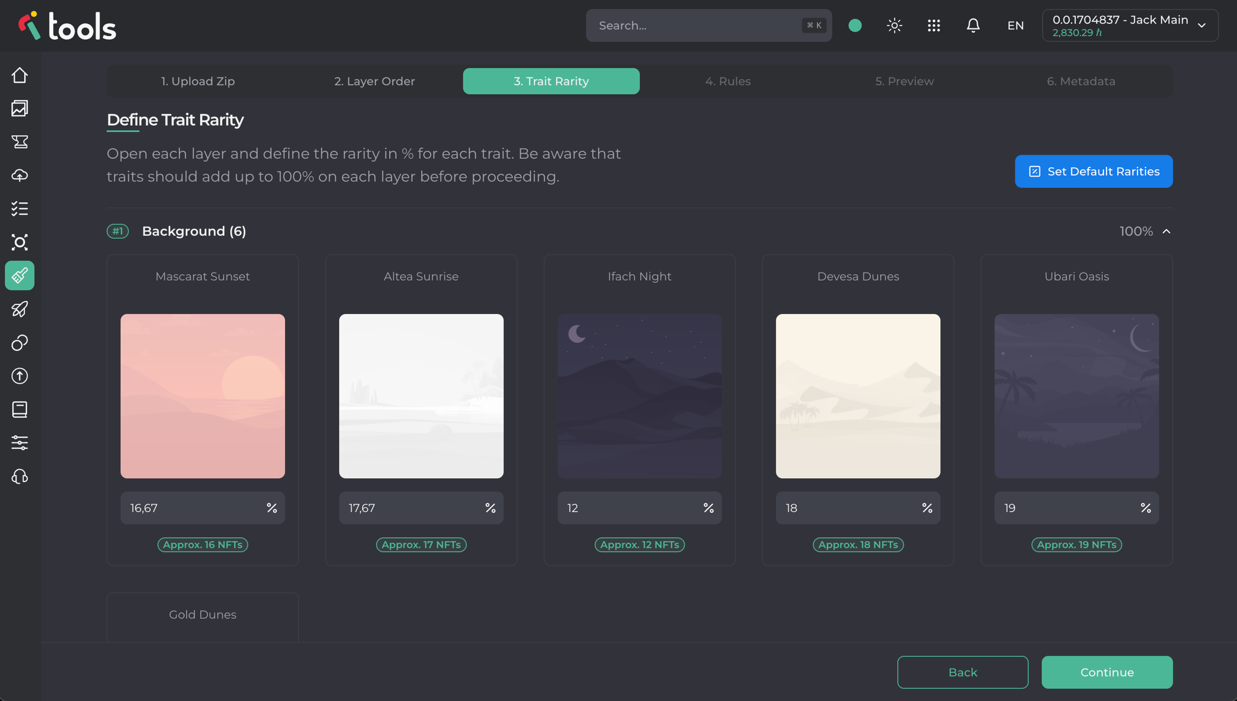Click the Background (6) layer header
The width and height of the screenshot is (1237, 701).
coord(194,231)
